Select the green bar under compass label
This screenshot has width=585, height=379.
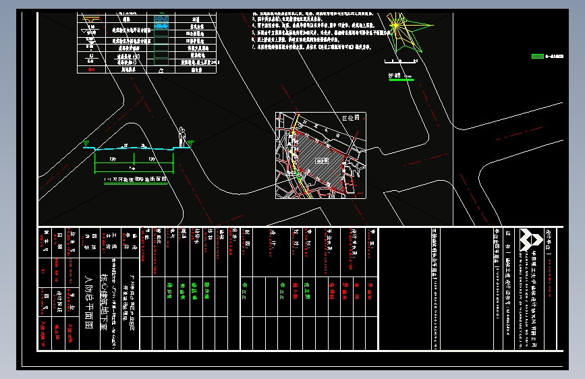(x=401, y=80)
